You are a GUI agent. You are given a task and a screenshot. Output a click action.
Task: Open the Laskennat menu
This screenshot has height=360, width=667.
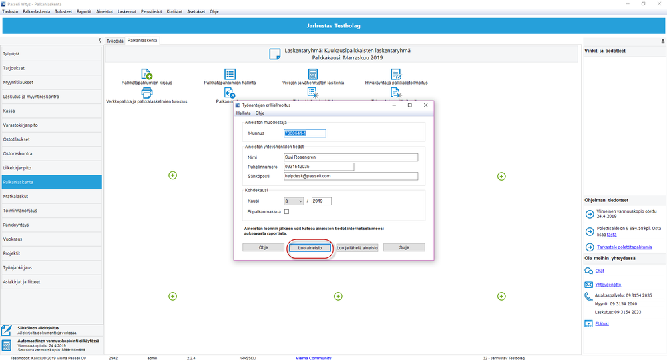coord(127,11)
